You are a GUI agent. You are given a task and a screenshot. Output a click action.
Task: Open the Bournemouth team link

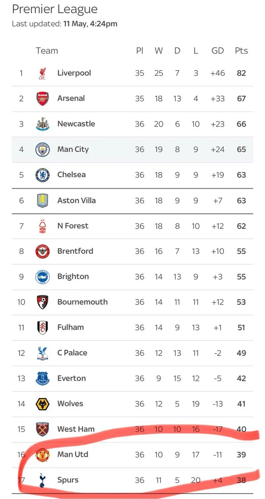(82, 302)
